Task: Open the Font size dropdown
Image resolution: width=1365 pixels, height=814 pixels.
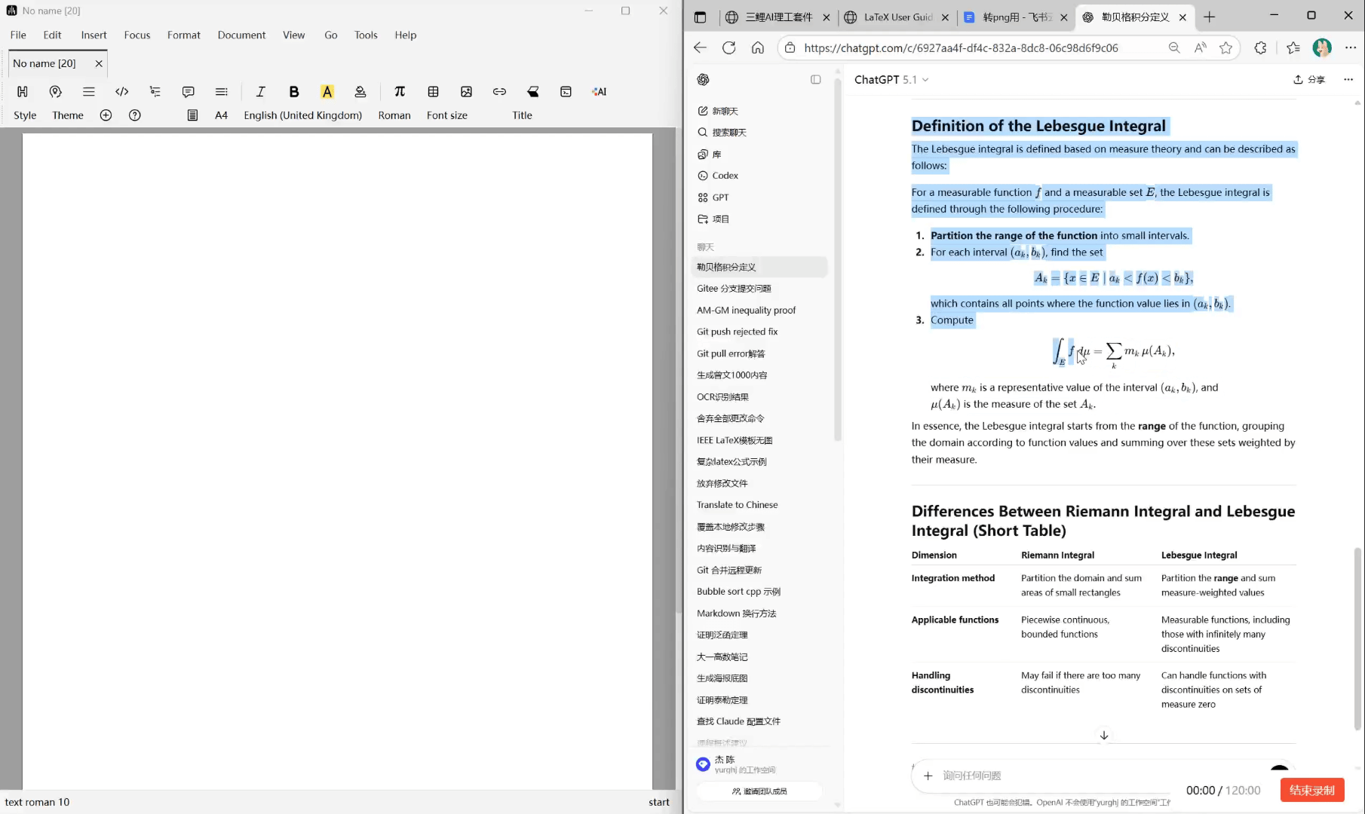Action: [446, 115]
